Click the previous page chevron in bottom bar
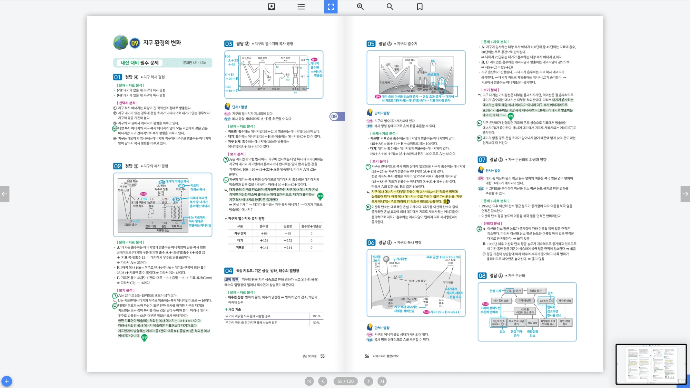Image resolution: width=690 pixels, height=388 pixels. click(323, 381)
